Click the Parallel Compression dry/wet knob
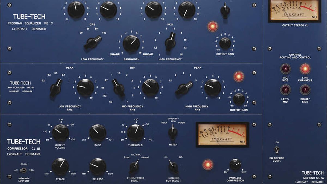The height and width of the screenshot is (184, 327). click(x=235, y=165)
